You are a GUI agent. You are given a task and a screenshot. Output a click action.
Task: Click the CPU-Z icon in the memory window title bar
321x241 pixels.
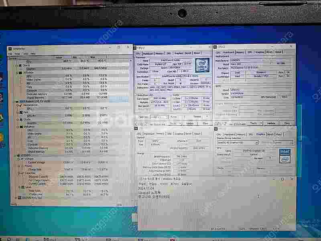coord(136,129)
